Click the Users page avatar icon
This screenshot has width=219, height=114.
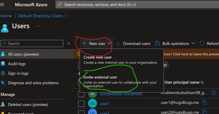[x=5, y=28]
